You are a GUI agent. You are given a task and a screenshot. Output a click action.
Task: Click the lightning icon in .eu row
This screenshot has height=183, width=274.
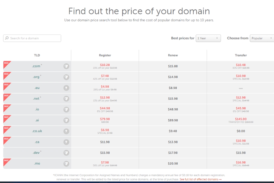(66, 88)
